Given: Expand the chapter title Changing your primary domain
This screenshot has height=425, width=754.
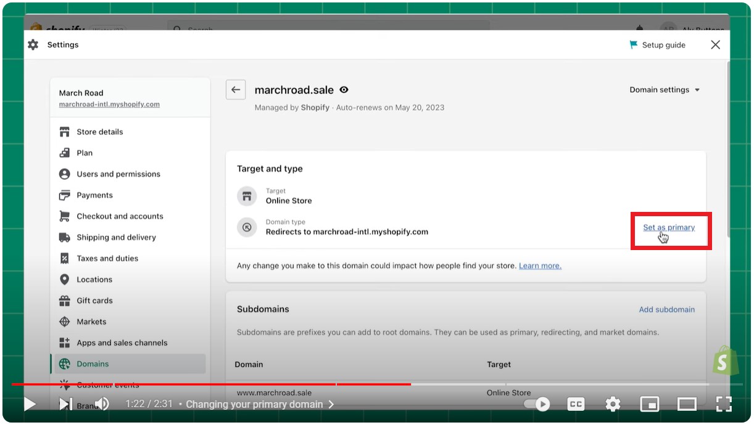Looking at the screenshot, I should 259,405.
